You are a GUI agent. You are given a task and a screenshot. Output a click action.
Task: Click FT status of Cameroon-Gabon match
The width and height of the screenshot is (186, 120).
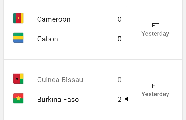coord(155,25)
